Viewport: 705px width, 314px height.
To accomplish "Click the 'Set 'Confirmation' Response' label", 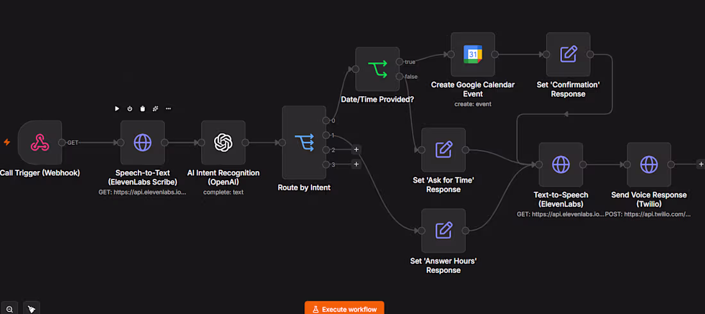I will tap(568, 90).
